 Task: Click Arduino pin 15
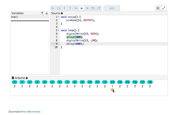click(x=127, y=82)
